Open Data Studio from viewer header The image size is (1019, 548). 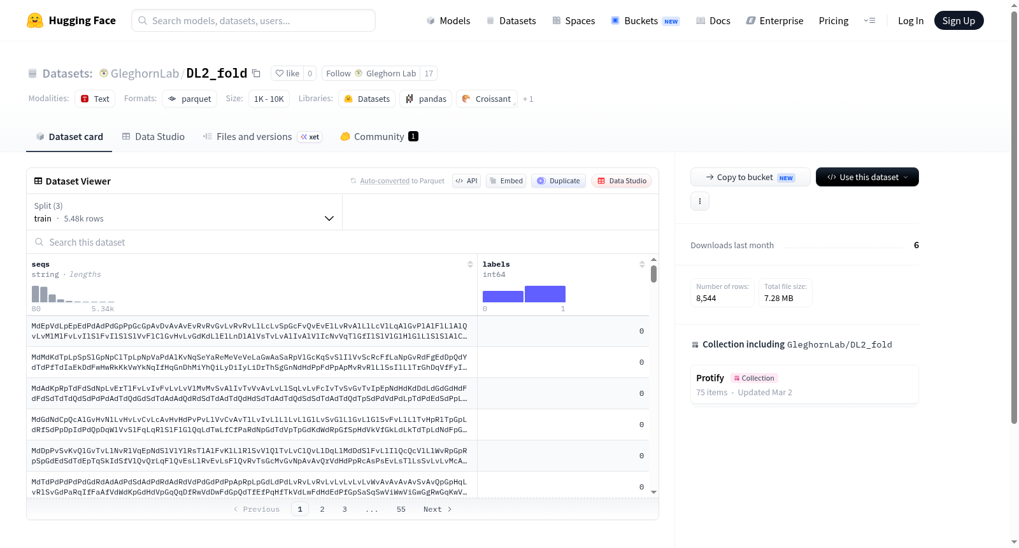(622, 181)
